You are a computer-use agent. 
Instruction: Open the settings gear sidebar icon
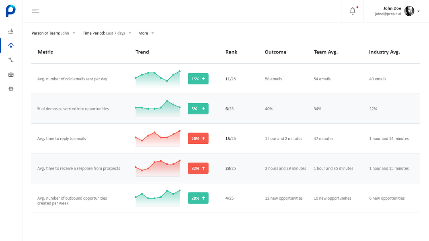tap(11, 89)
